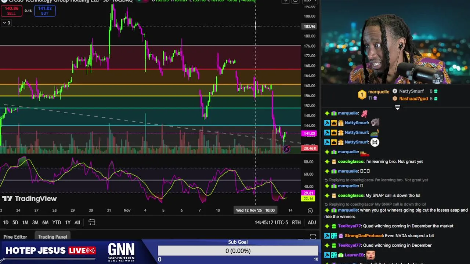
Task: Click the gold rank 1 badge by marquelle
Action: click(362, 95)
